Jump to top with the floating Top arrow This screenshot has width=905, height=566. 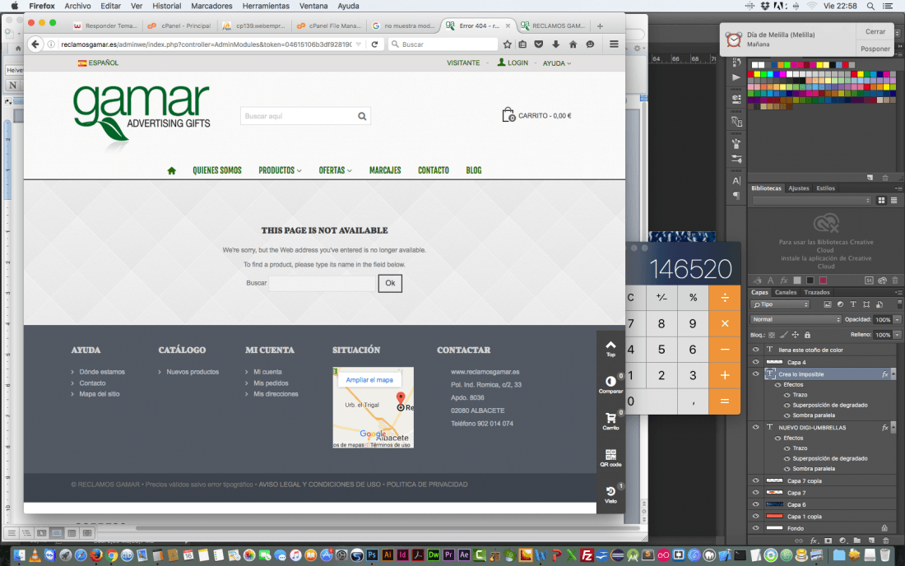click(x=610, y=349)
